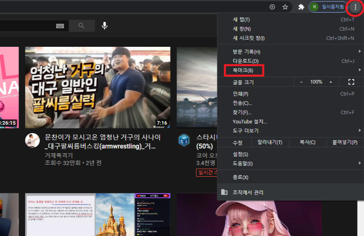
Task: Open the profile 일시중지됨 chip
Action: pos(328,7)
